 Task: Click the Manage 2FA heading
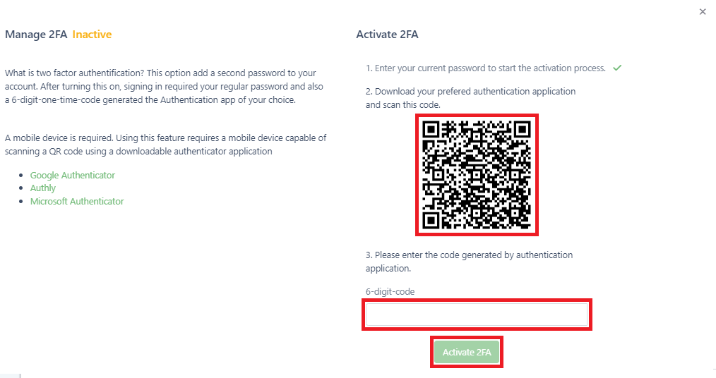point(36,35)
